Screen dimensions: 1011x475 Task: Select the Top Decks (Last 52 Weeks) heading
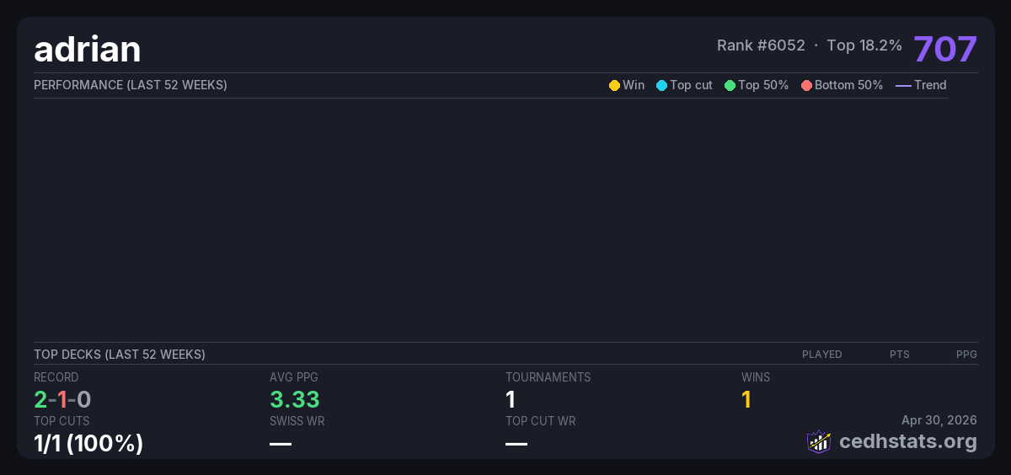pos(119,355)
